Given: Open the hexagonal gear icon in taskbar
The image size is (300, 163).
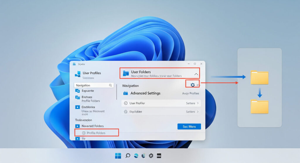Looking at the screenshot, I should coord(151,156).
